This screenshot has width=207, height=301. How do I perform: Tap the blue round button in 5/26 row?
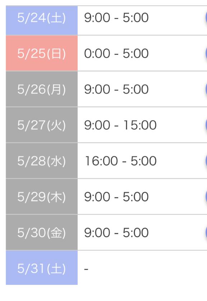206,89
